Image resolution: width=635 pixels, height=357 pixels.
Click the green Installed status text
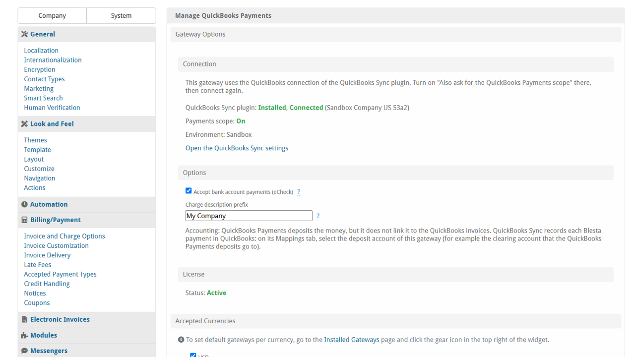point(272,108)
